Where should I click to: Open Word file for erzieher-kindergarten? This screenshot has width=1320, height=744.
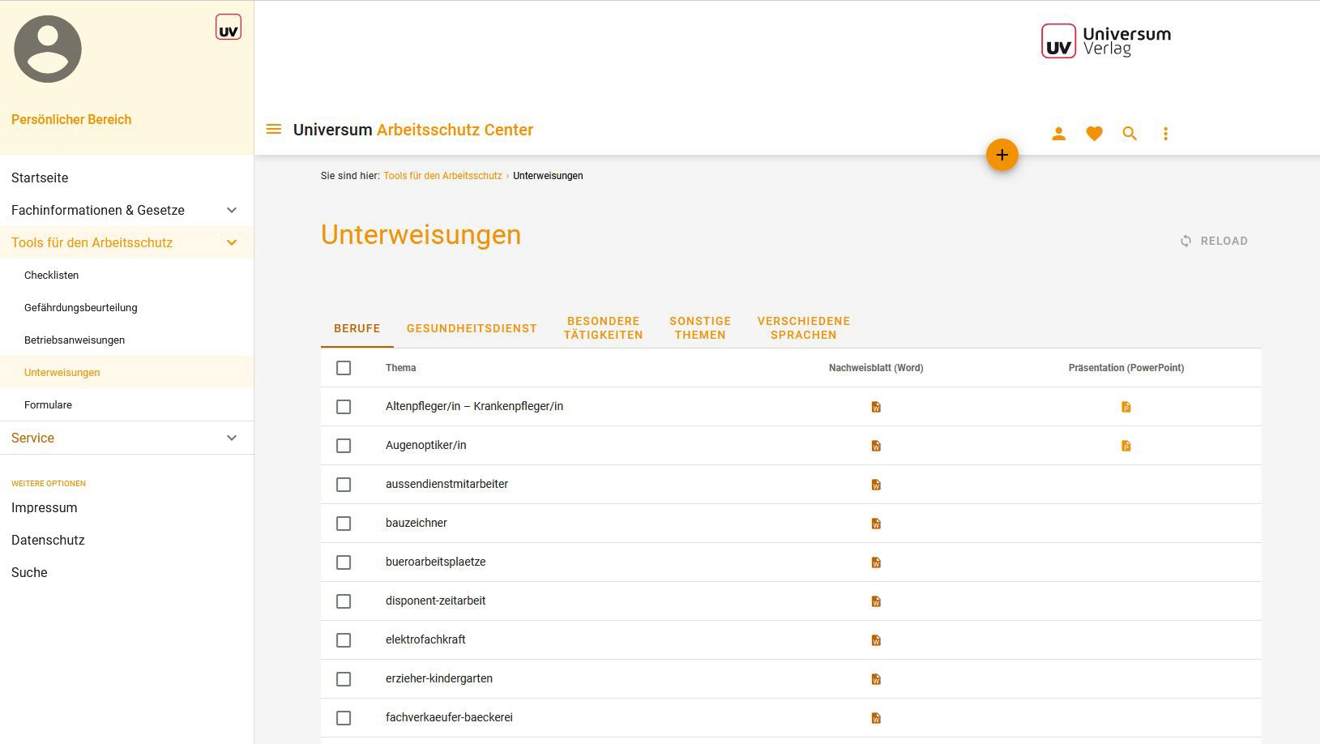(x=876, y=679)
